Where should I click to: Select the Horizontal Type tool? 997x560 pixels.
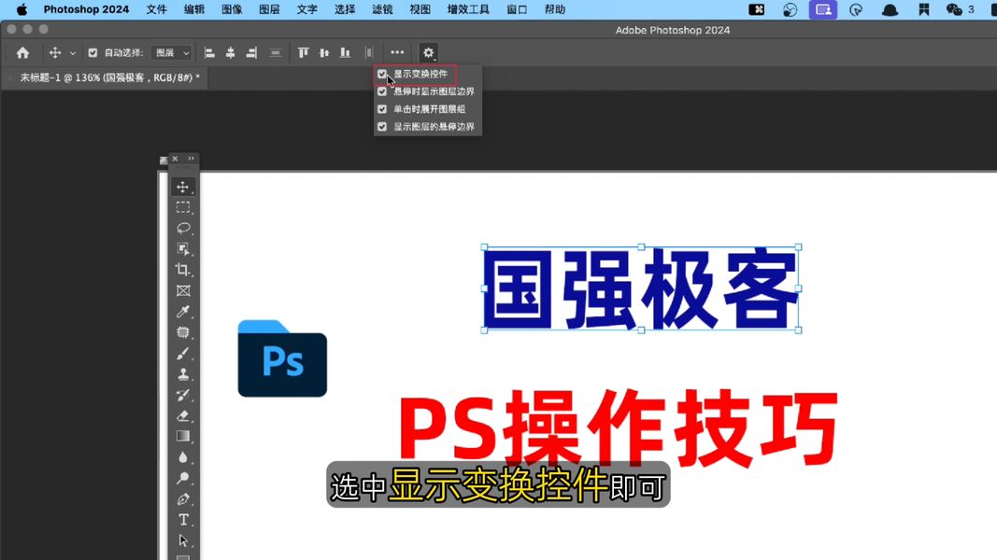pyautogui.click(x=183, y=520)
